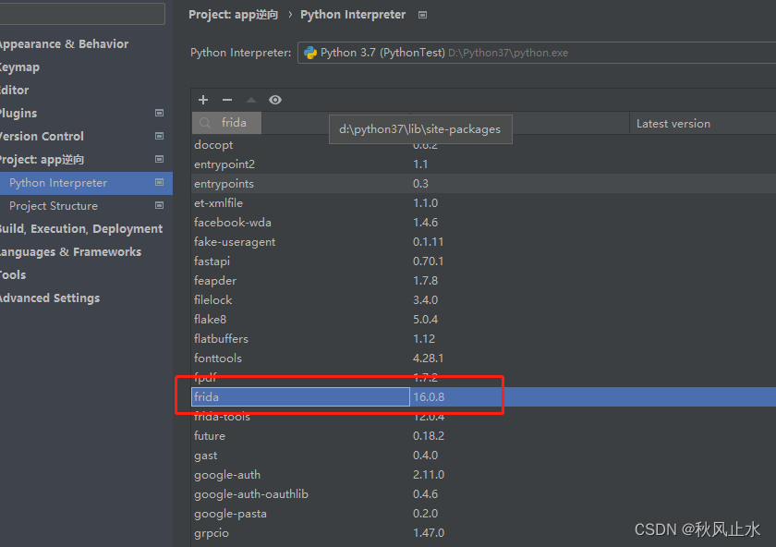Screen dimensions: 776x547
Task: Select the flake8 package row
Action: pyautogui.click(x=483, y=320)
